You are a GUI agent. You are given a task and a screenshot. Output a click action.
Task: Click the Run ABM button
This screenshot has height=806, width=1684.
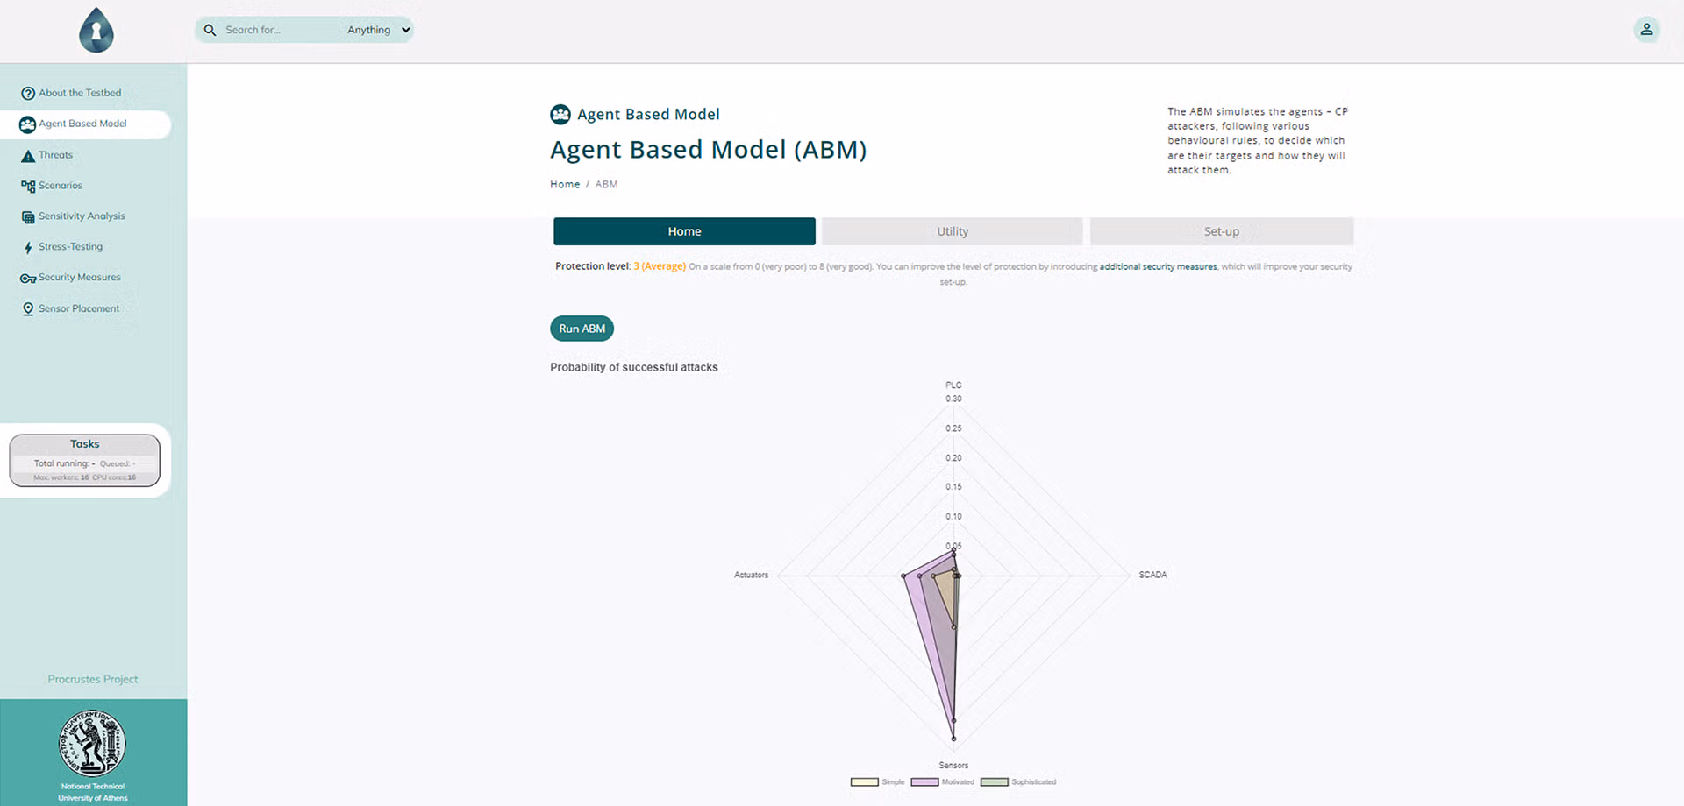click(x=582, y=329)
